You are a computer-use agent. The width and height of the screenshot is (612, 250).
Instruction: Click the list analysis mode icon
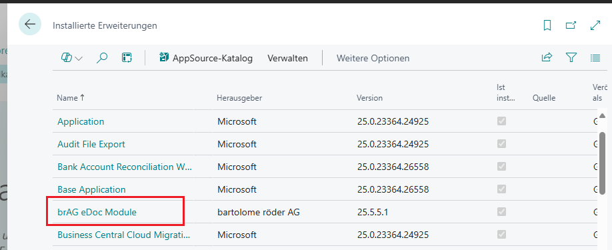click(127, 58)
